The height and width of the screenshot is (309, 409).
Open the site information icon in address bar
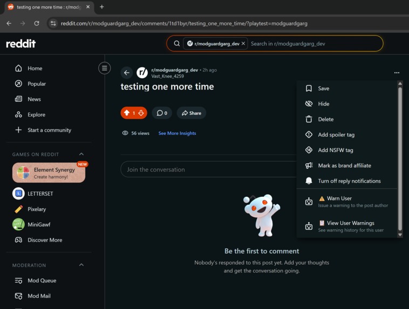[x=53, y=24]
